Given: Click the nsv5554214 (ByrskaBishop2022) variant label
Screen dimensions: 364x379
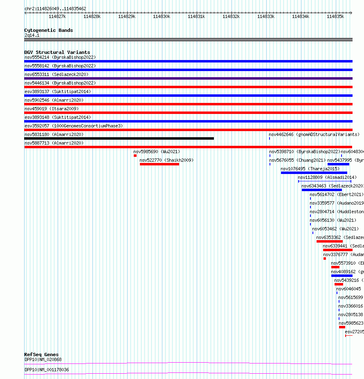Looking at the screenshot, I should point(60,57).
